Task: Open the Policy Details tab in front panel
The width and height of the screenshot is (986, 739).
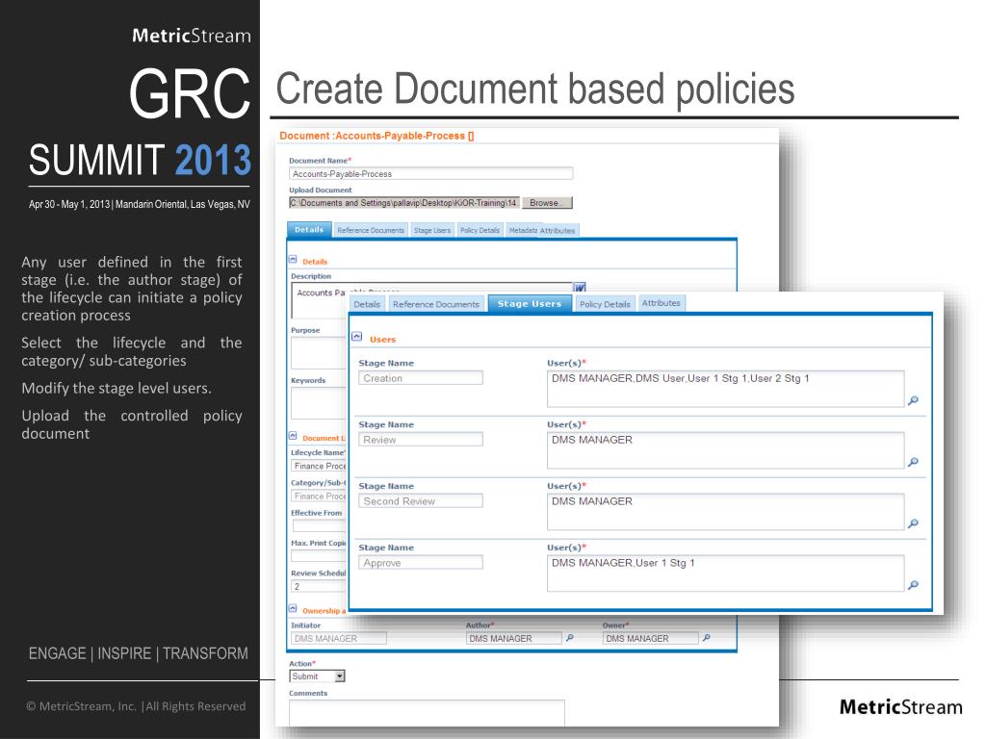Action: pyautogui.click(x=605, y=304)
